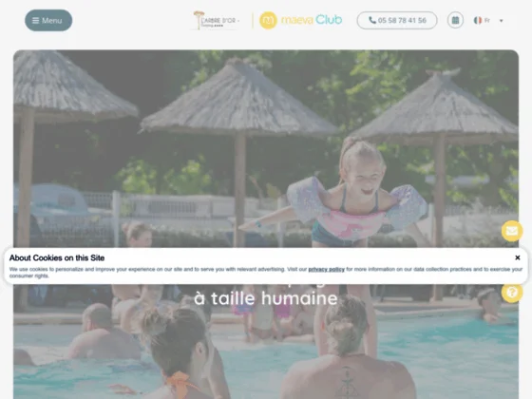Open the privacy policy link
This screenshot has height=399, width=532.
[x=327, y=269]
